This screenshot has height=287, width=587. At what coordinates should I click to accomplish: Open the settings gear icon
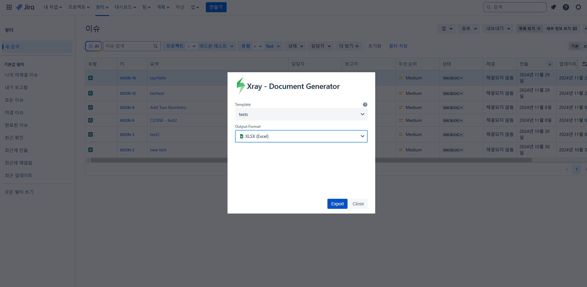pyautogui.click(x=579, y=7)
